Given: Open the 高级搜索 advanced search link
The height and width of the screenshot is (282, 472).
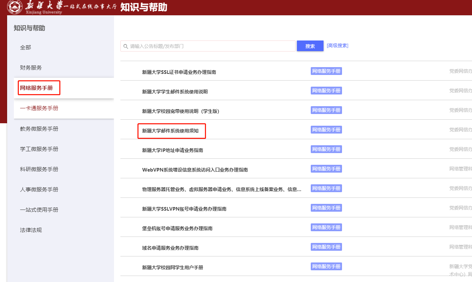Looking at the screenshot, I should coord(337,45).
